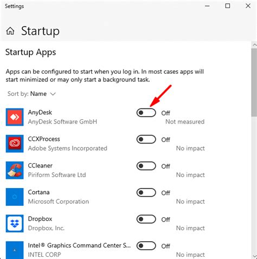
Task: Click the CCleaner name label
Action: coord(40,166)
